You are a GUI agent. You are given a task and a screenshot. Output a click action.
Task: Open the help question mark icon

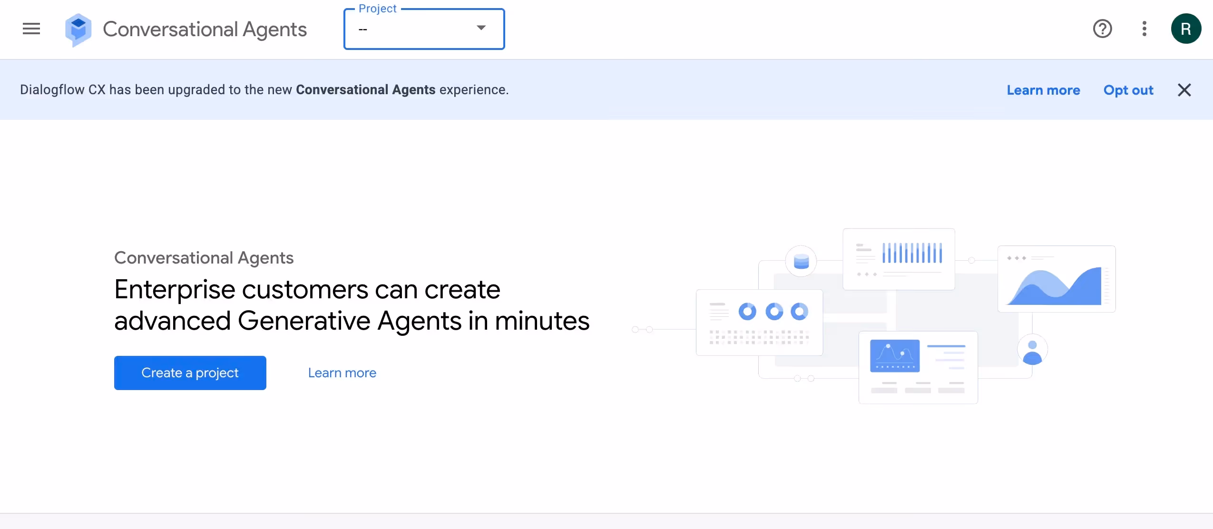click(x=1102, y=29)
